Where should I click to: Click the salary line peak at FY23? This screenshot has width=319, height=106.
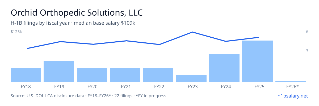tap(192, 32)
